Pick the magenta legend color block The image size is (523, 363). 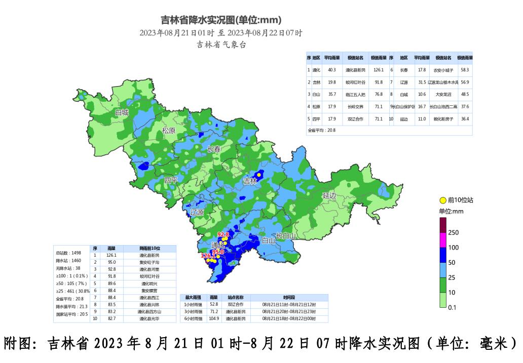tap(442, 239)
